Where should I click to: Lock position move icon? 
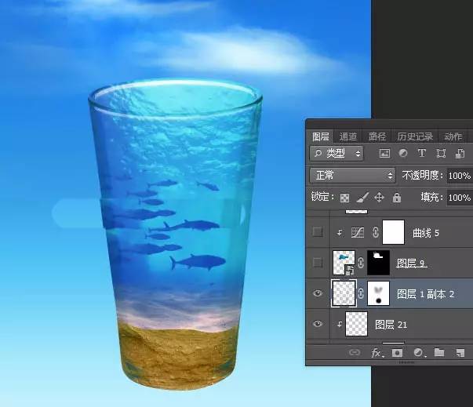click(x=380, y=198)
